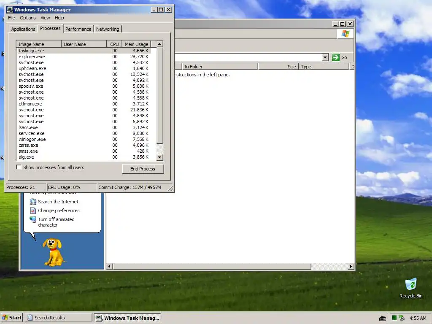This screenshot has width=432, height=324.
Task: Sort processes by CPU column
Action: (x=114, y=44)
